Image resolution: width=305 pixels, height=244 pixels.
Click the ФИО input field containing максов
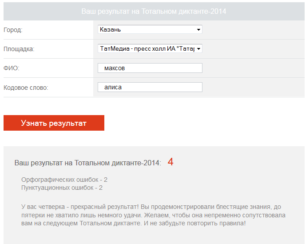coord(150,68)
